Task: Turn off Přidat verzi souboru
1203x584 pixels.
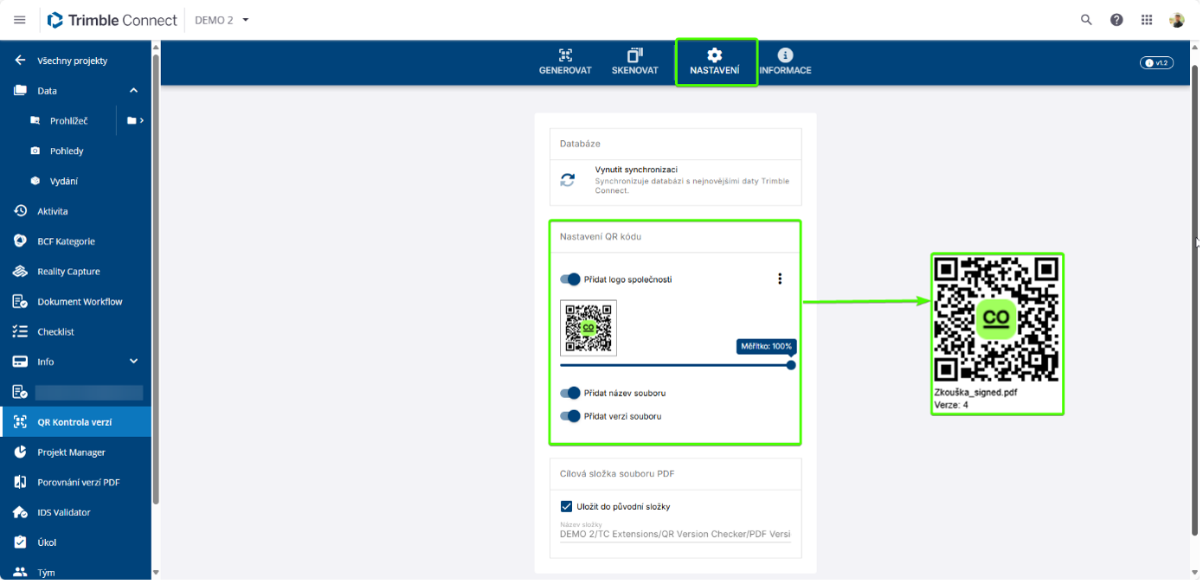Action: click(x=570, y=416)
